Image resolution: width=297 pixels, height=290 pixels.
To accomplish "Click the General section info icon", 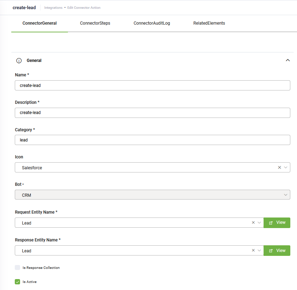I will (x=19, y=61).
